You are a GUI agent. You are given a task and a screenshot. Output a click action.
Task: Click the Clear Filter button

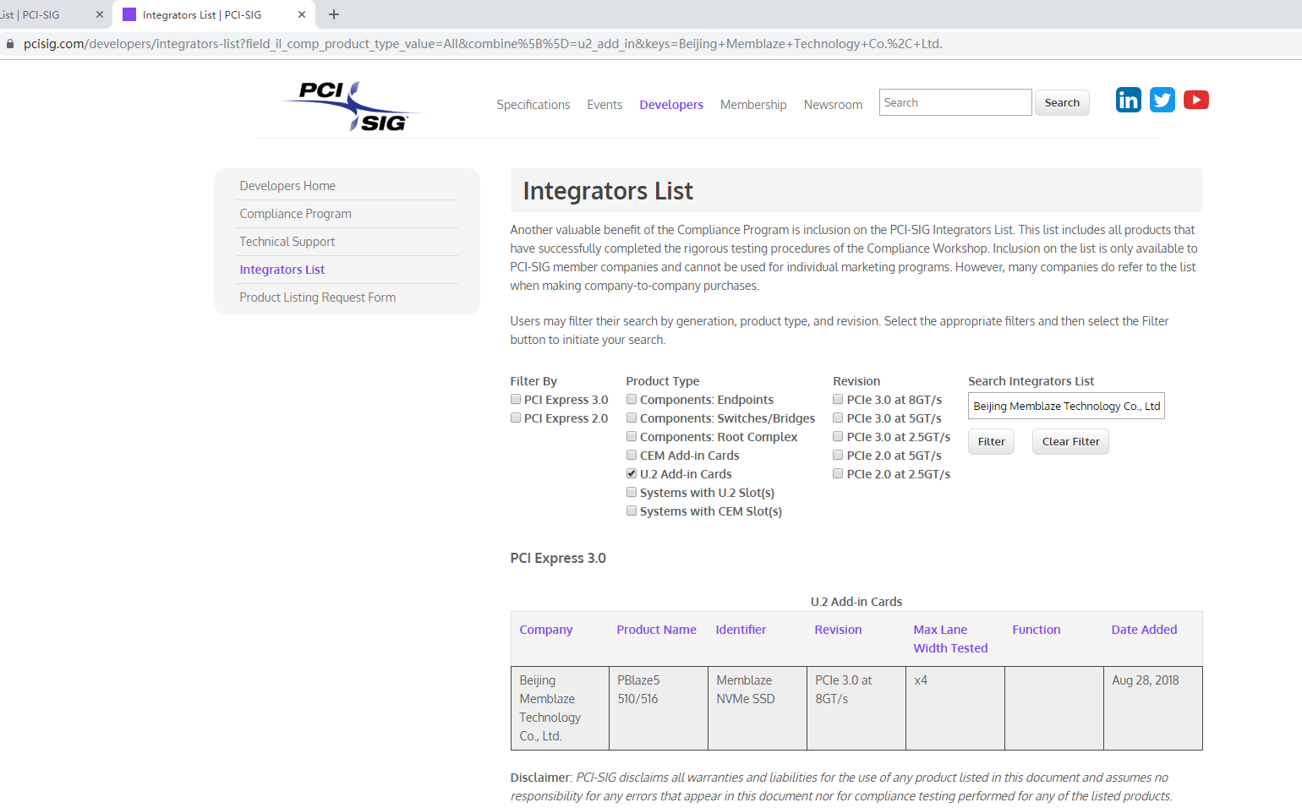1070,441
